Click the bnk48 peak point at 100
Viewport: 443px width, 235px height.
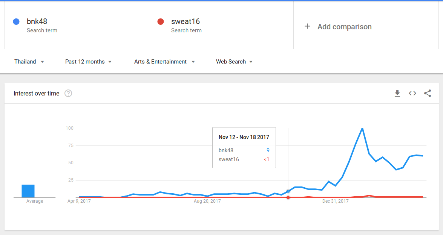point(362,128)
